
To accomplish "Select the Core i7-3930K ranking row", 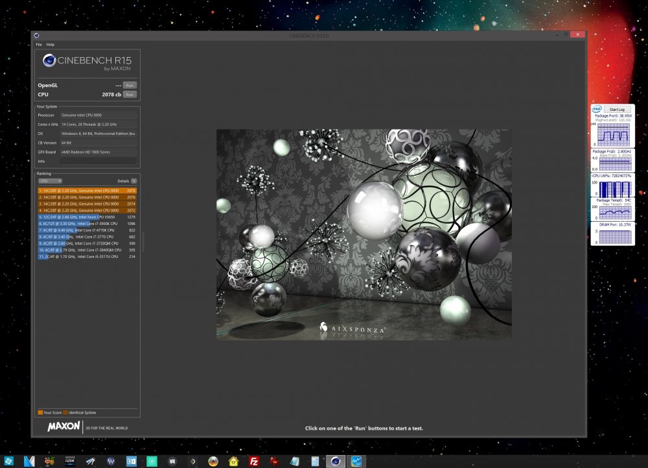I will coord(87,224).
